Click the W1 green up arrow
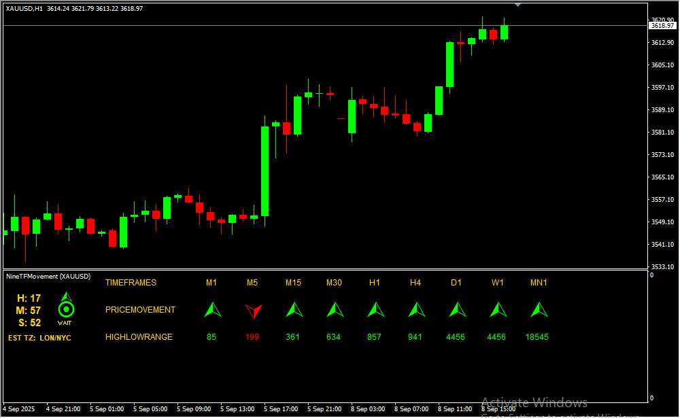The height and width of the screenshot is (418, 680). [x=498, y=310]
